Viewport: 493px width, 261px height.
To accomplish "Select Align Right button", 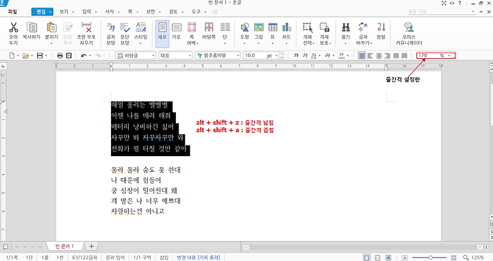I will click(388, 55).
